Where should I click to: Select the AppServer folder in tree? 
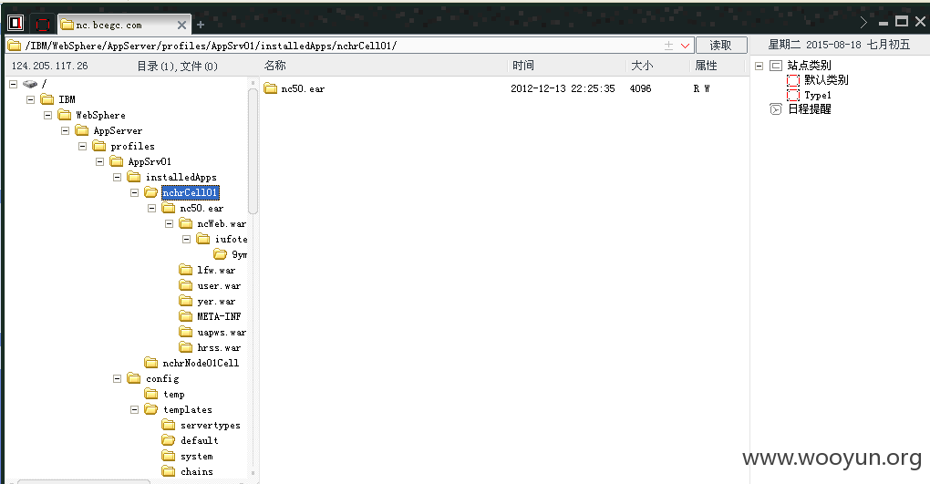[x=108, y=130]
